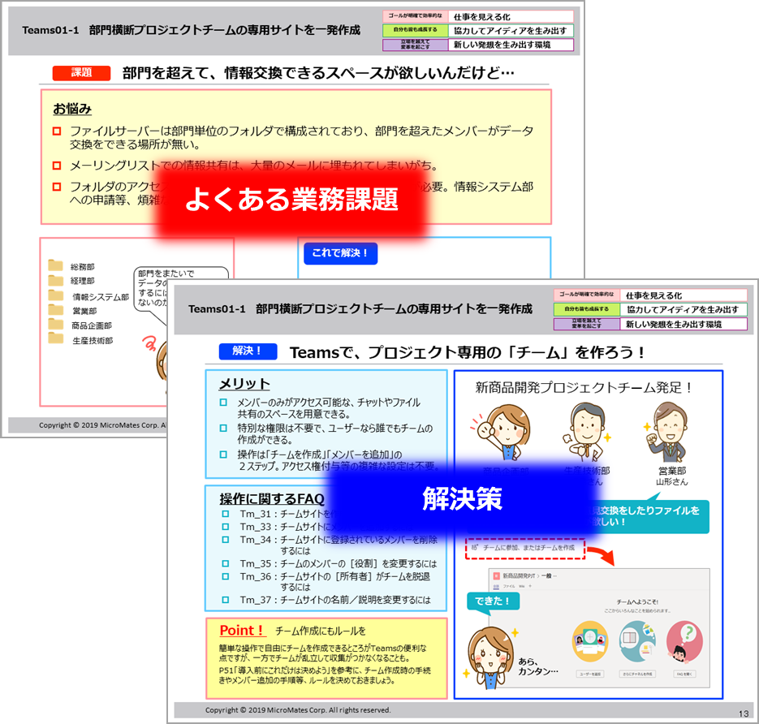Click the ユーザーを追加 button

point(590,674)
